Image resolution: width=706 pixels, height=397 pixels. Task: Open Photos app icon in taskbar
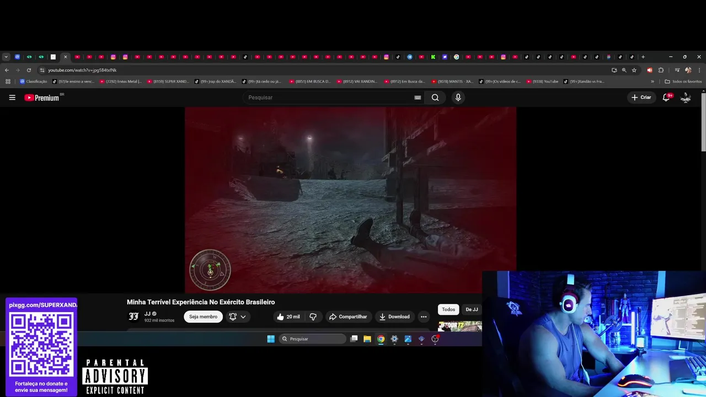coord(408,339)
